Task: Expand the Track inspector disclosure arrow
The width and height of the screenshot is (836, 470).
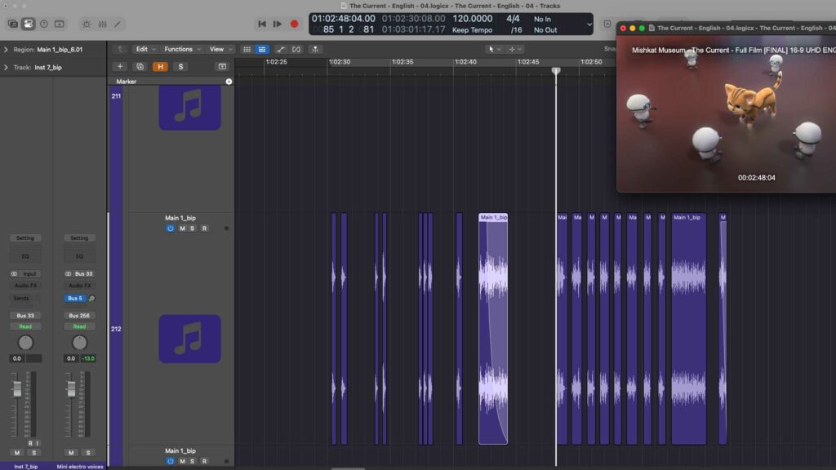Action: [x=6, y=68]
